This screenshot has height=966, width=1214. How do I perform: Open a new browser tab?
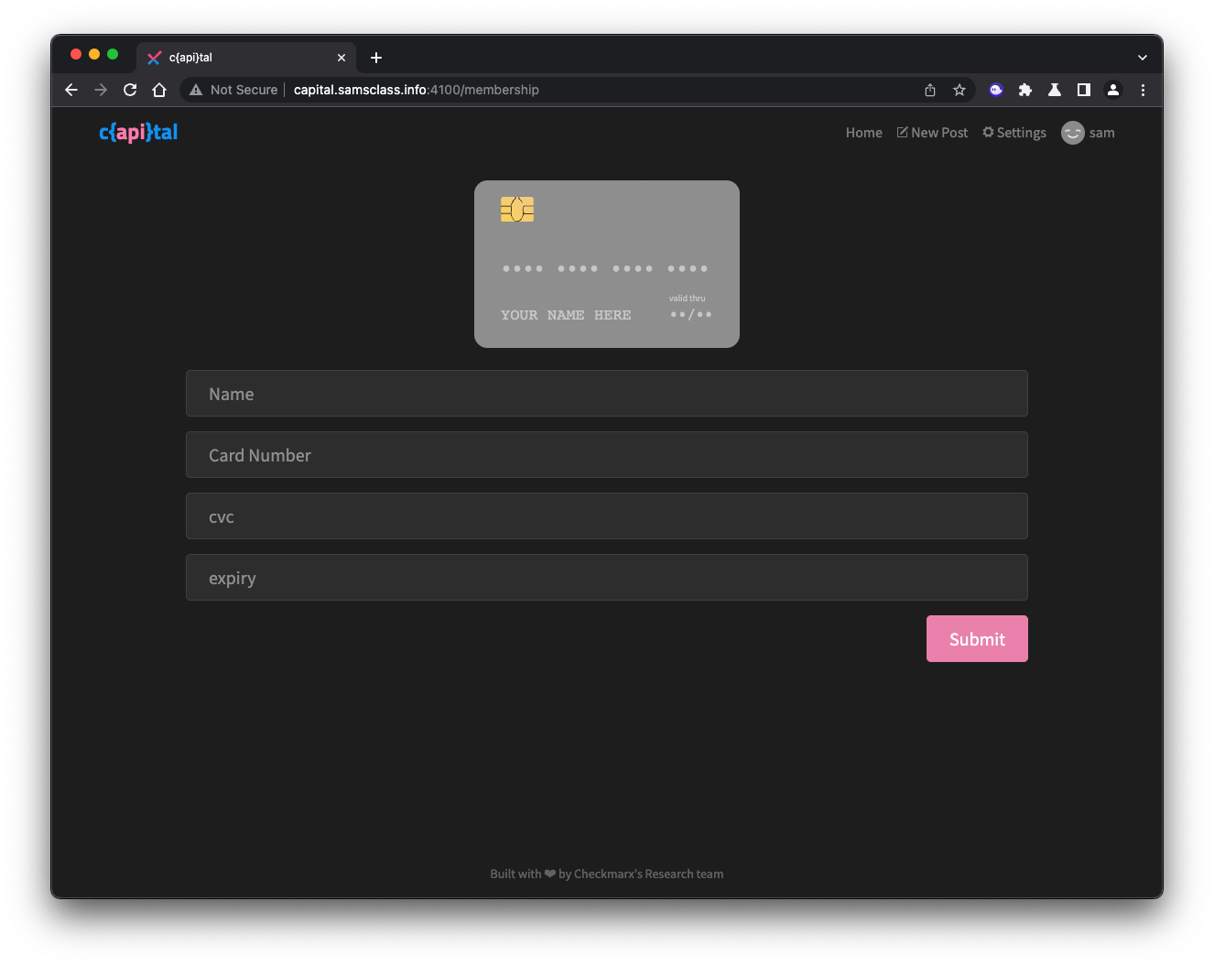[376, 58]
